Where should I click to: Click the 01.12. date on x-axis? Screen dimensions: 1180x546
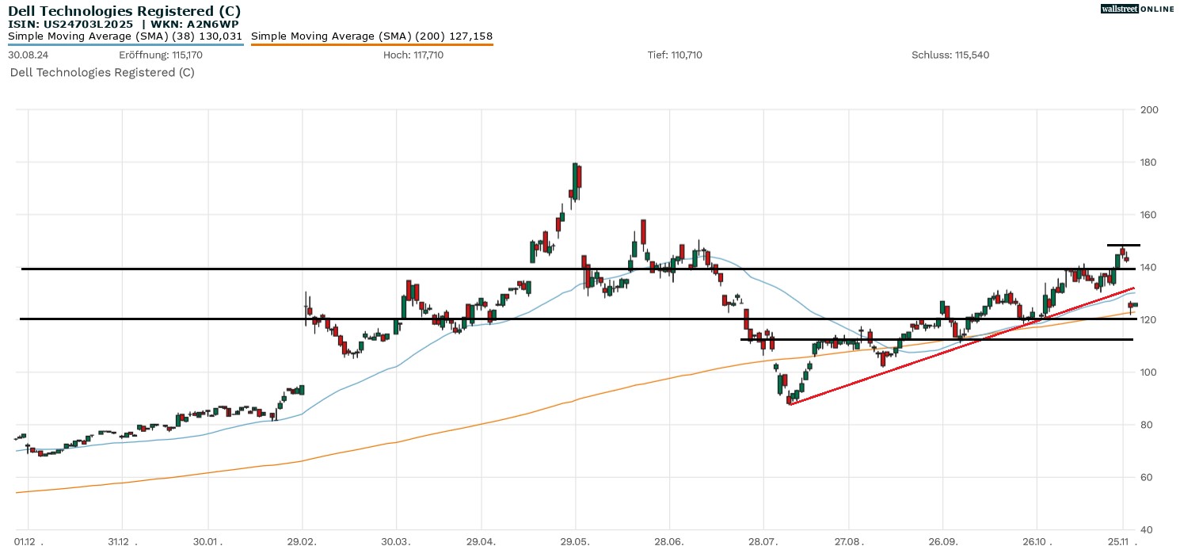pyautogui.click(x=28, y=541)
